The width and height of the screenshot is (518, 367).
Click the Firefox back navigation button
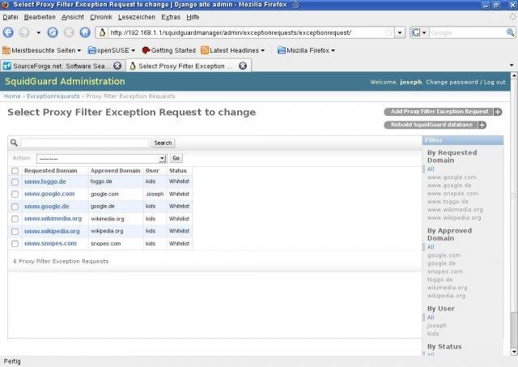pos(8,32)
